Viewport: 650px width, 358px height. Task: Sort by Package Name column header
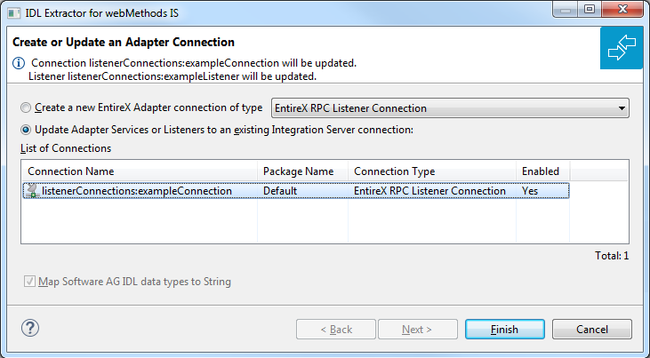coord(302,171)
